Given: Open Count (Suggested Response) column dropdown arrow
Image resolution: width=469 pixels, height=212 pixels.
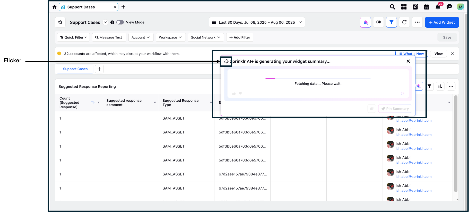Looking at the screenshot, I should pos(99,102).
